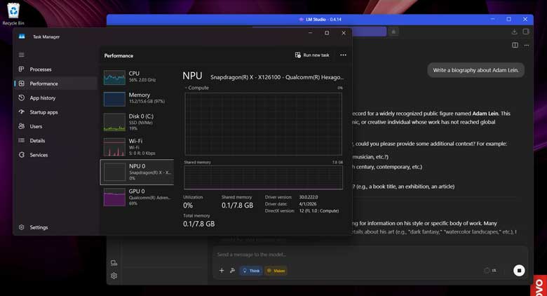Click the LM Studio settings gear icon
547x296 pixels.
[x=114, y=276]
